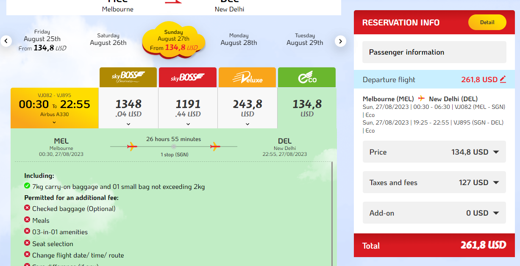This screenshot has width=520, height=266.
Task: Click red cross icon beside Change flight date
Action: [27, 255]
